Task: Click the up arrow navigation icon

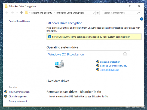Action: [x=22, y=13]
